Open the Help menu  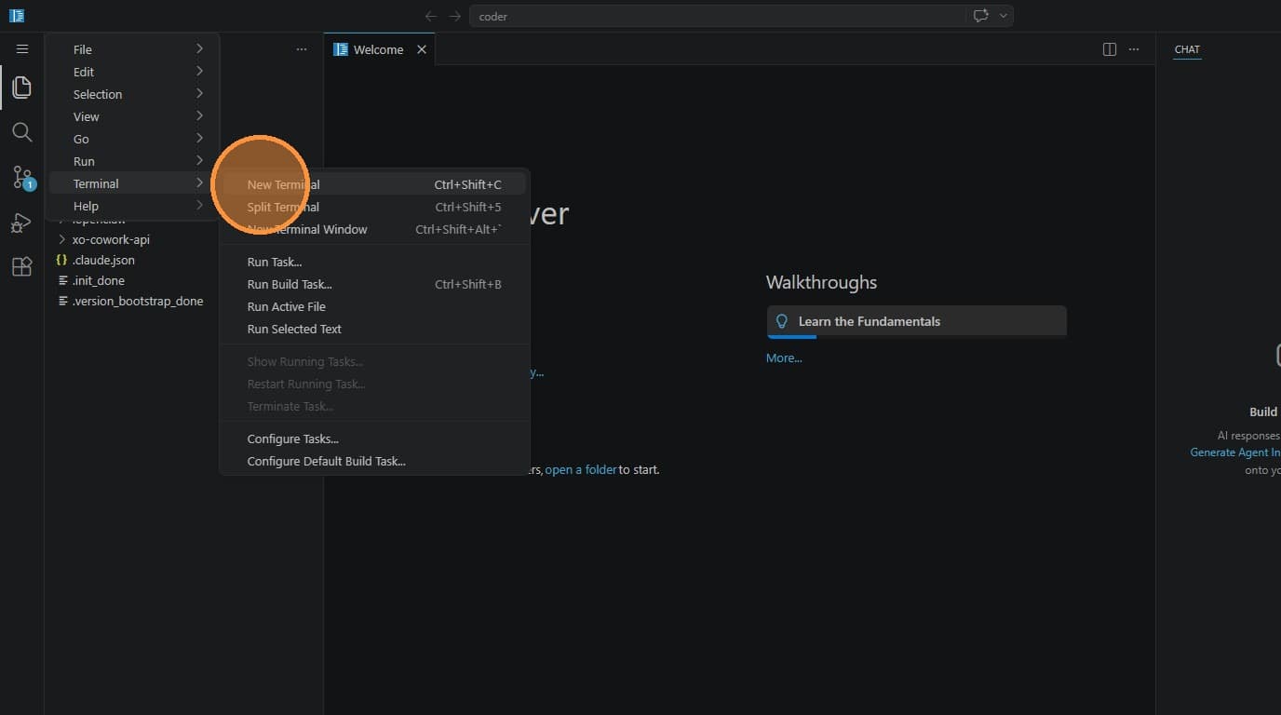point(133,206)
